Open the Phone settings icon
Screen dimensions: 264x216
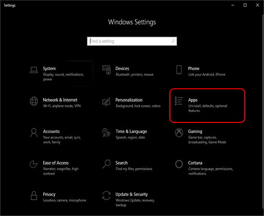pyautogui.click(x=179, y=70)
